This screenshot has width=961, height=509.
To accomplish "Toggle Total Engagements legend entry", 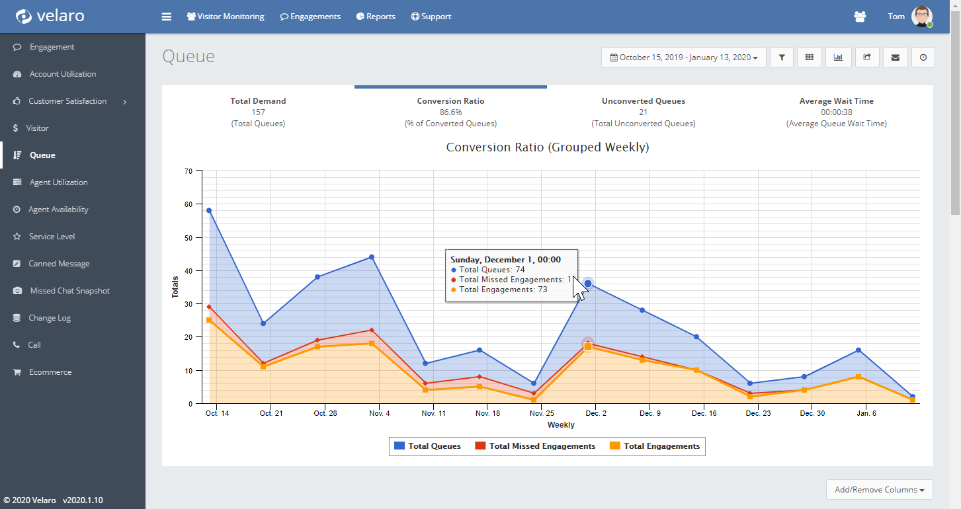I will click(655, 446).
